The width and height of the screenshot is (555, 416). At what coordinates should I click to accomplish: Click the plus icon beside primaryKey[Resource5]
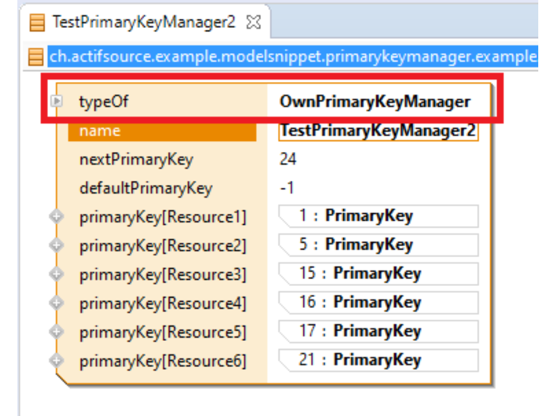click(x=56, y=332)
